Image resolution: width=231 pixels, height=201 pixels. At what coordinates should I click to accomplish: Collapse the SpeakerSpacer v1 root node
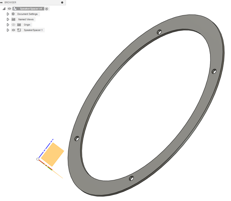click(4, 9)
